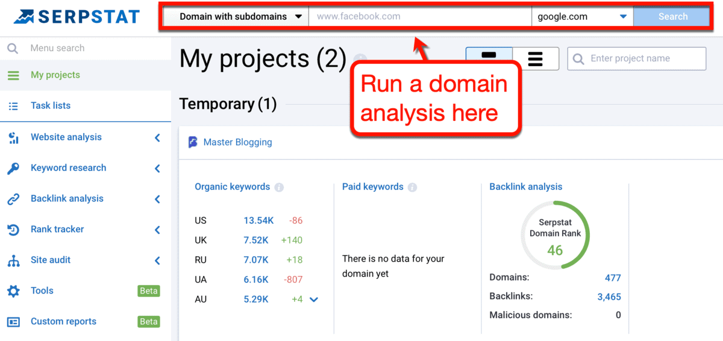
Task: Open the google.com search engine dropdown
Action: (x=582, y=17)
